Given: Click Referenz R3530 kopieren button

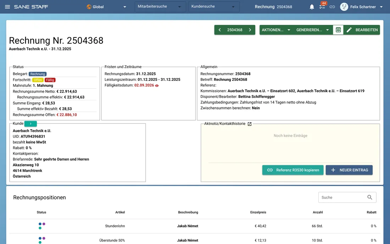Looking at the screenshot, I should tap(293, 170).
